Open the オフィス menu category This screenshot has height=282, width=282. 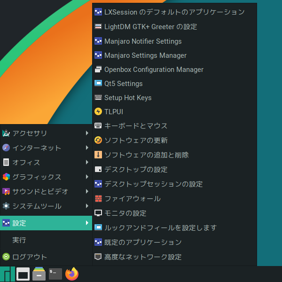[x=46, y=162]
